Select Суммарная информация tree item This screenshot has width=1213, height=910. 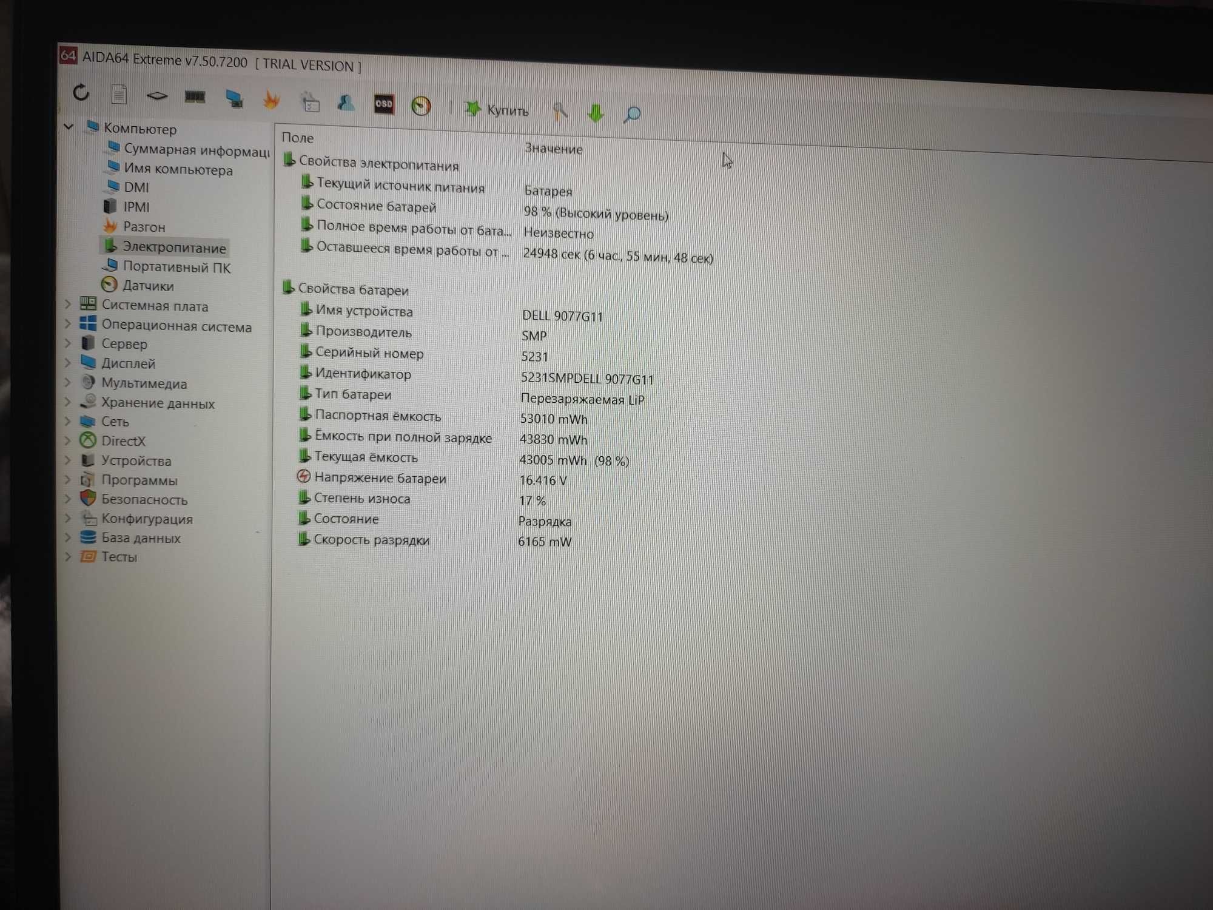188,149
